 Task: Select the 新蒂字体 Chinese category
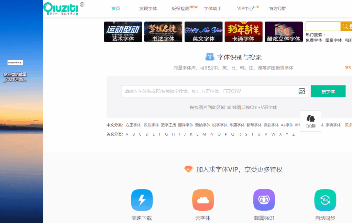point(254,125)
